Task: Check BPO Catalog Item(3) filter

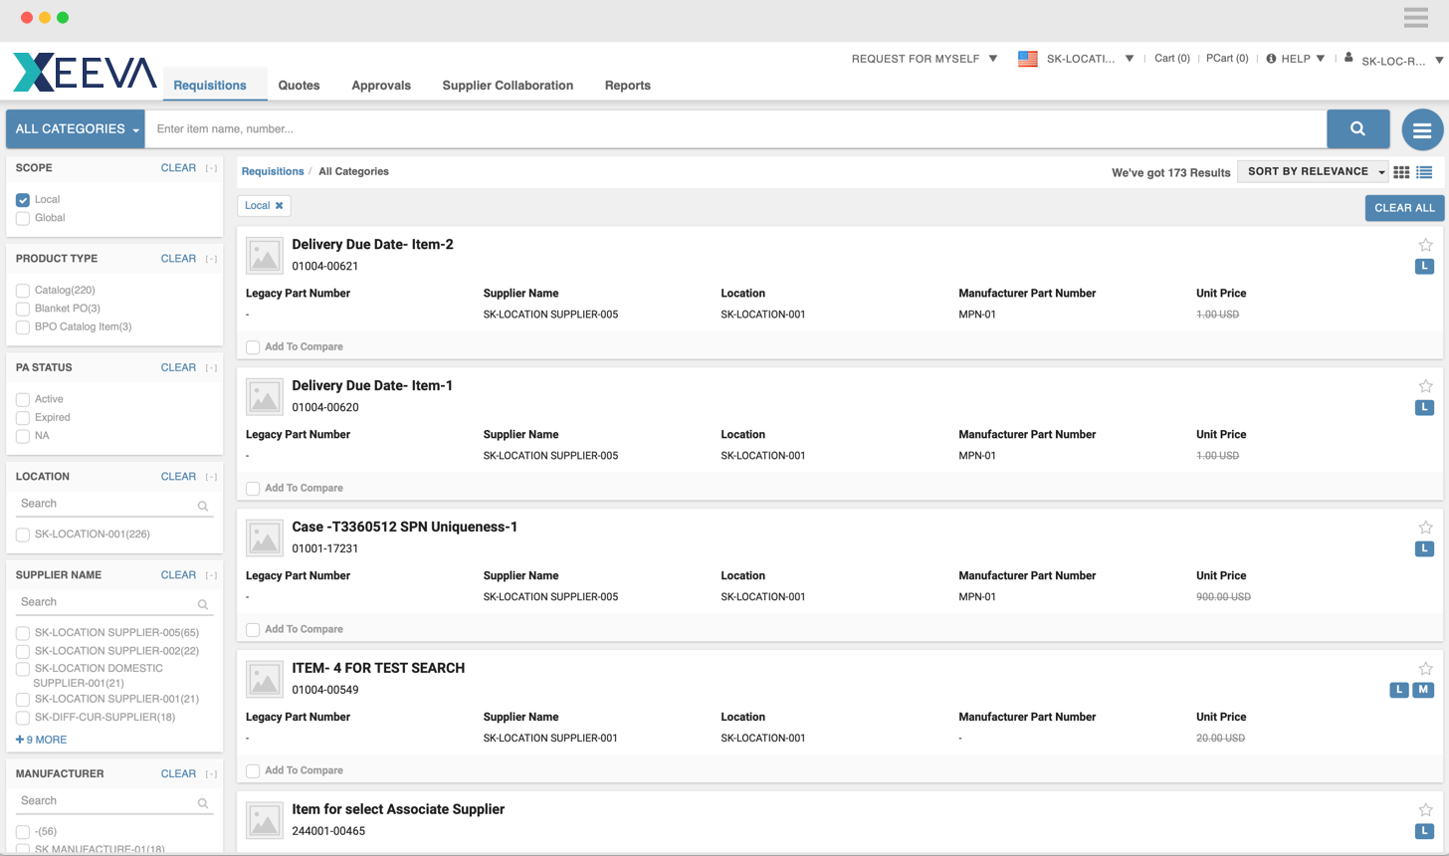Action: point(23,327)
